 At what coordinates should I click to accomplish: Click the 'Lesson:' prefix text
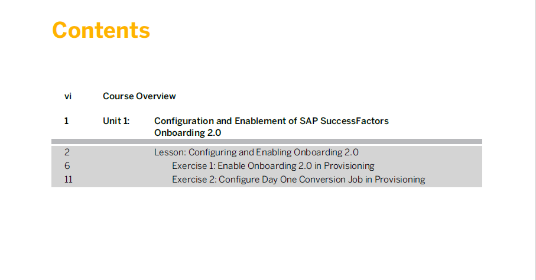click(x=170, y=152)
